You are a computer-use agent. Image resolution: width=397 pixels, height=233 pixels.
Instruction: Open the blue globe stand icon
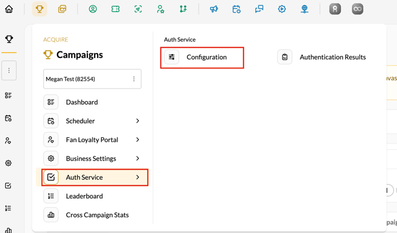click(304, 9)
